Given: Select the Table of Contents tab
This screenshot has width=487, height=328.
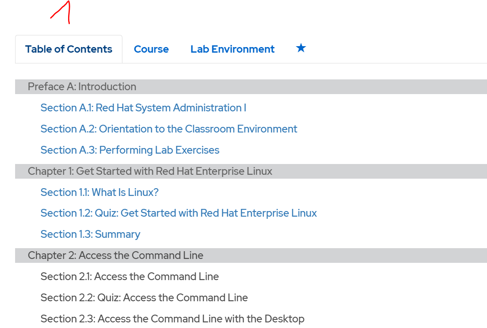Looking at the screenshot, I should click(68, 49).
